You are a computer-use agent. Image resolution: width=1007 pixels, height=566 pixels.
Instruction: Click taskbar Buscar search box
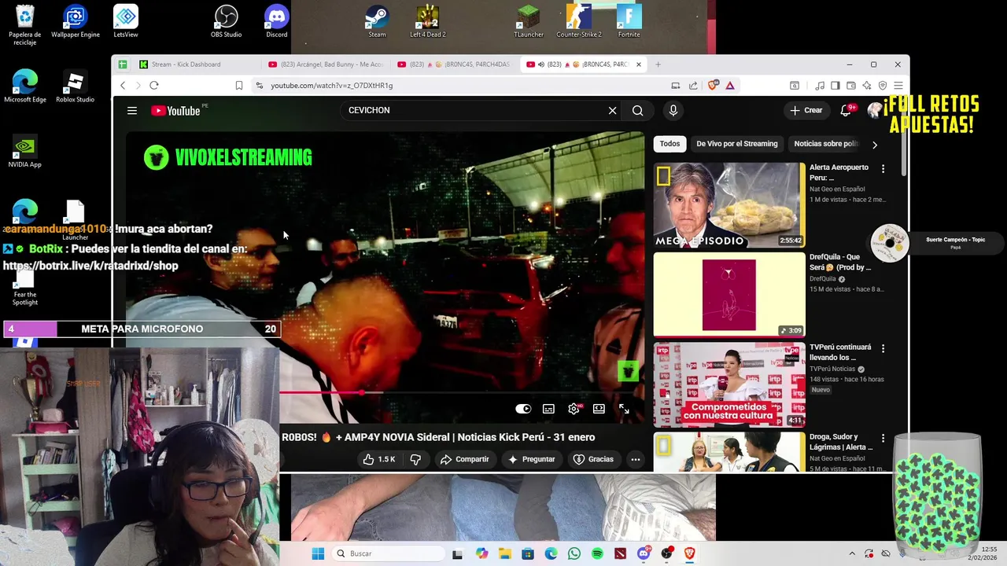pos(388,553)
